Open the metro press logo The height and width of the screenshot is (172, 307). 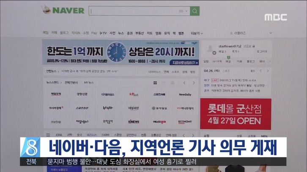pyautogui.click(x=56, y=122)
